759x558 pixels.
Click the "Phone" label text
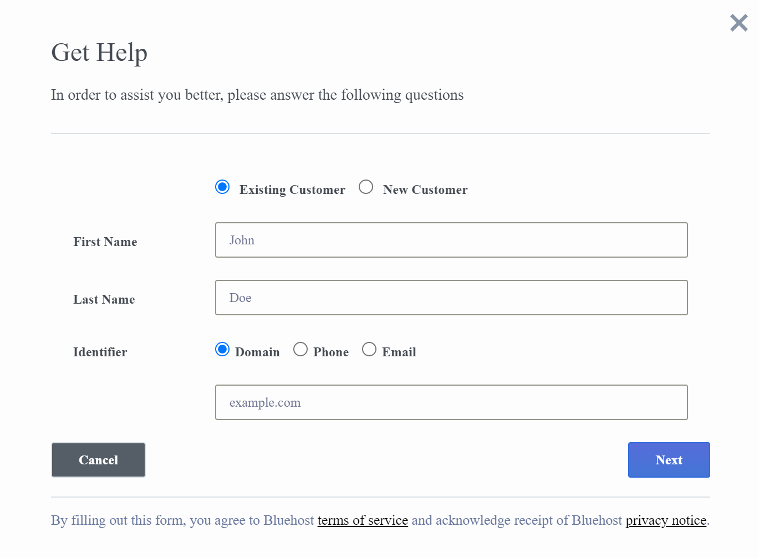click(x=331, y=352)
